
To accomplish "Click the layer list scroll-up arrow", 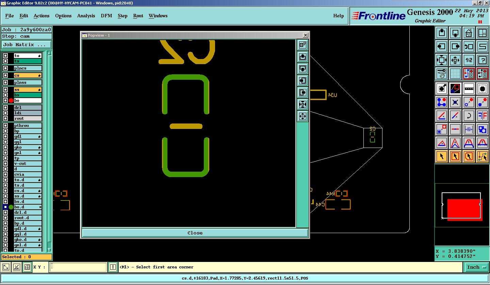I will tap(50, 54).
